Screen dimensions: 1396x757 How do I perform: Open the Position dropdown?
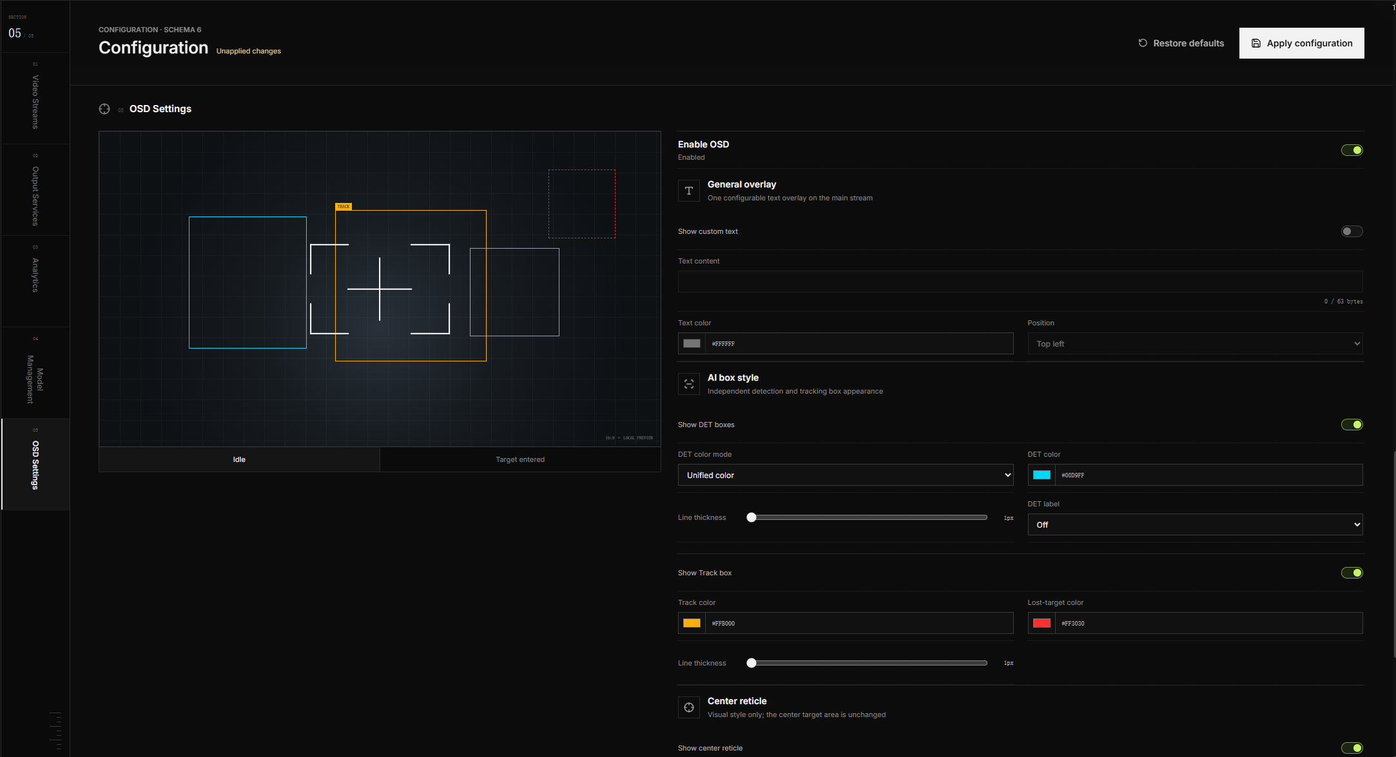(x=1195, y=343)
